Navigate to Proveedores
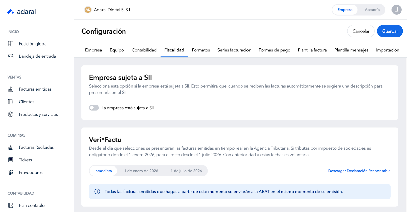The height and width of the screenshot is (212, 407). (31, 172)
